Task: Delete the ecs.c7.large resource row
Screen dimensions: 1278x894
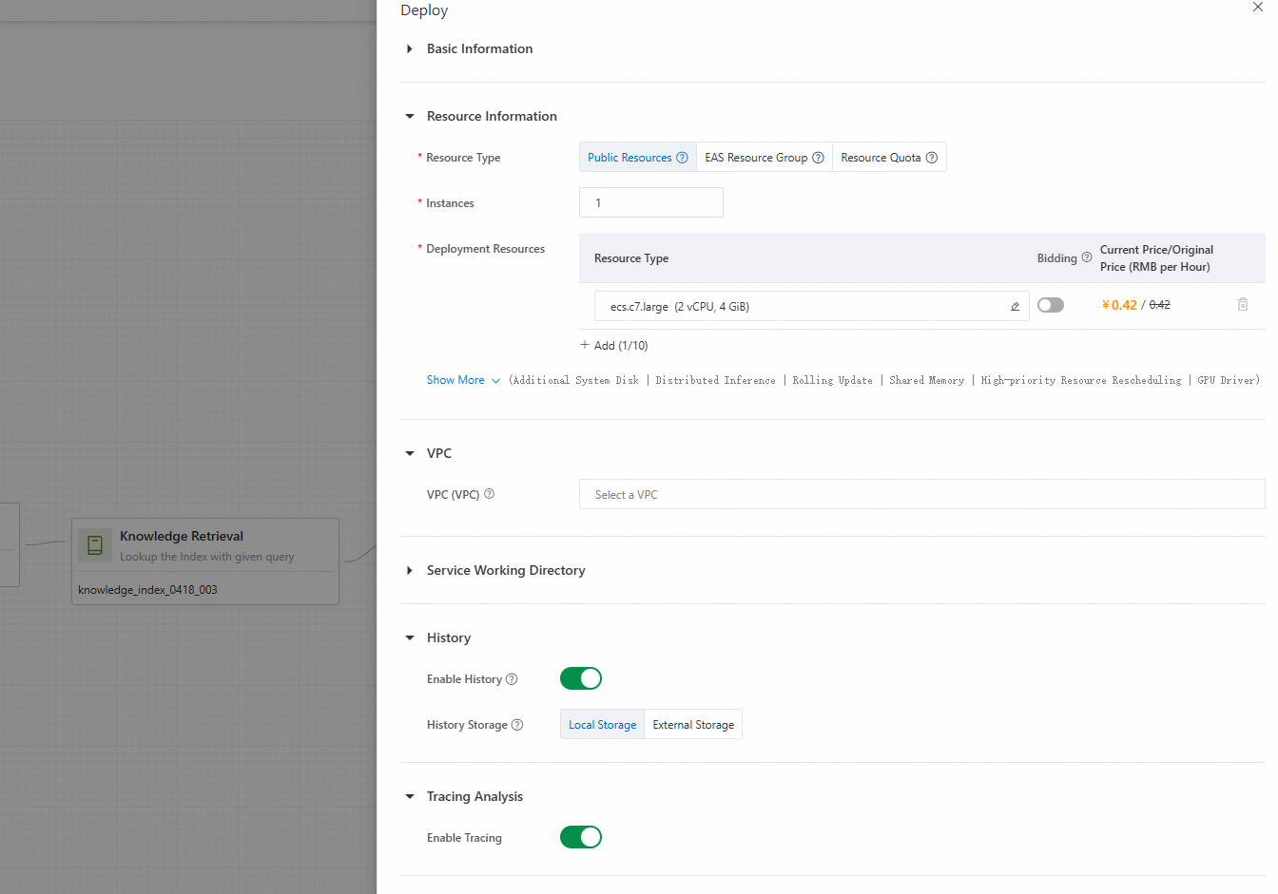Action: coord(1242,305)
